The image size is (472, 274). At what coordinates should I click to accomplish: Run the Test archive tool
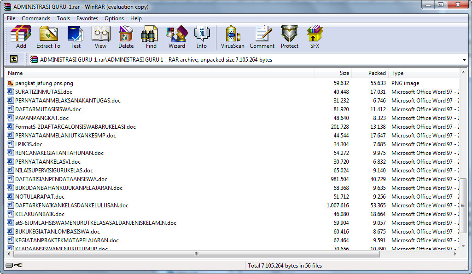pos(76,37)
